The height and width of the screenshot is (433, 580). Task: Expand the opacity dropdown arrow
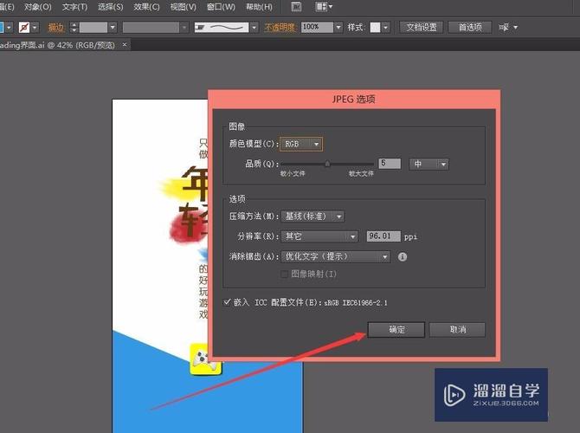(x=338, y=27)
